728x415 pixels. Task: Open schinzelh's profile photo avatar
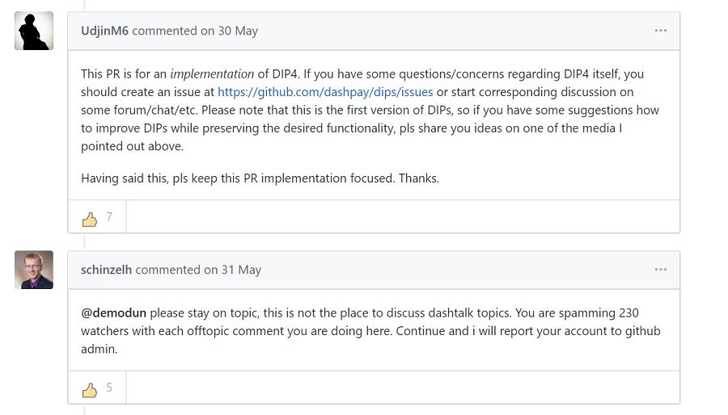34,270
